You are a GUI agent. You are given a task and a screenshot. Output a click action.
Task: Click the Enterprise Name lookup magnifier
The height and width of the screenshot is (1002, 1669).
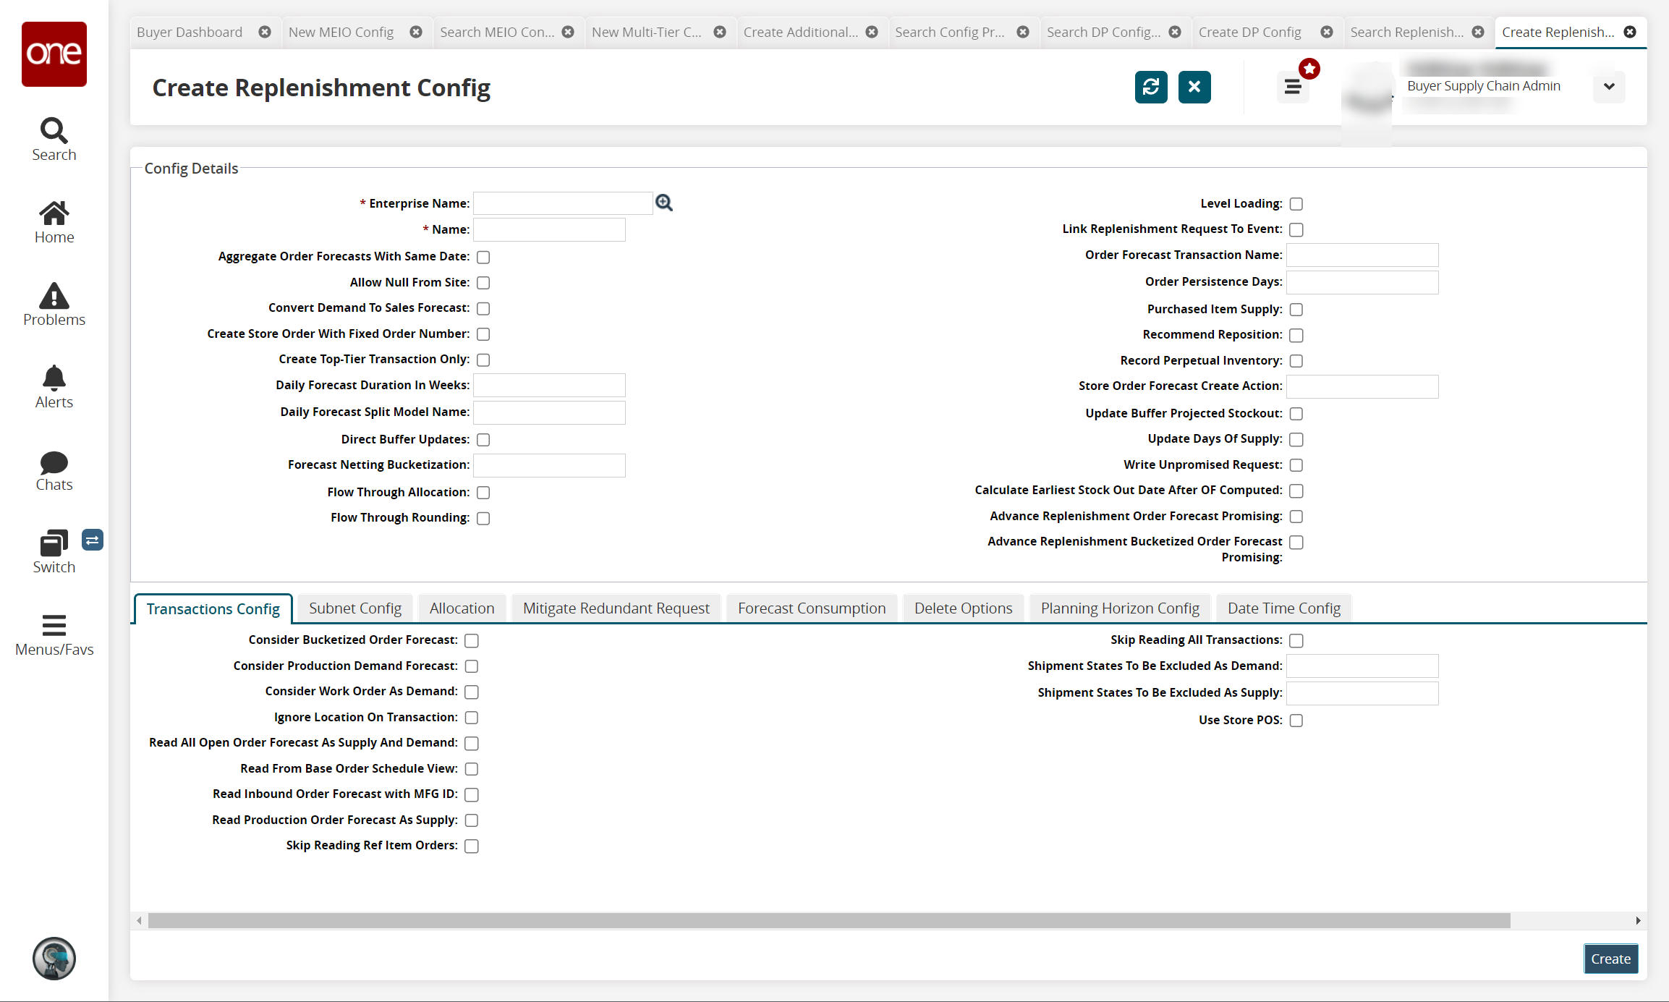663,203
